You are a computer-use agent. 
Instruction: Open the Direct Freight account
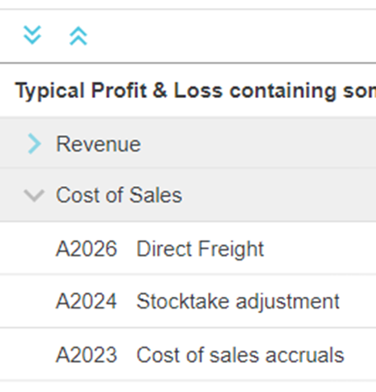[200, 249]
